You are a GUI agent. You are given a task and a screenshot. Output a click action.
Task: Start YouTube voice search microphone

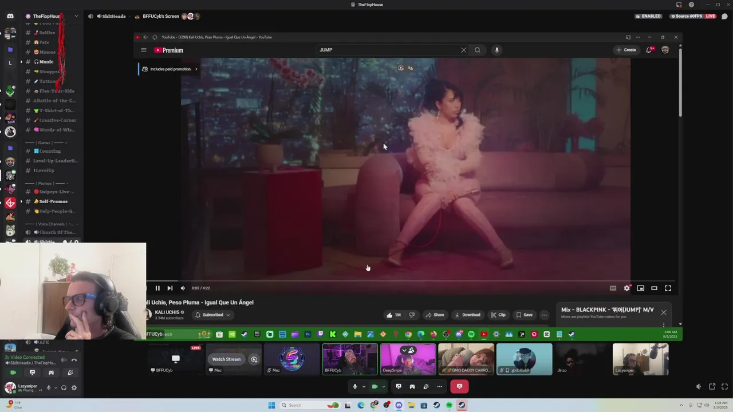pos(496,50)
